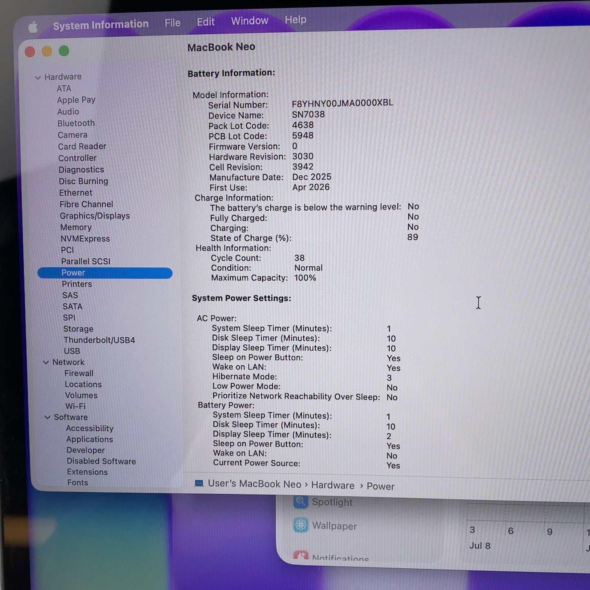The width and height of the screenshot is (590, 590).
Task: Collapse the Network section chevron
Action: pyautogui.click(x=46, y=362)
